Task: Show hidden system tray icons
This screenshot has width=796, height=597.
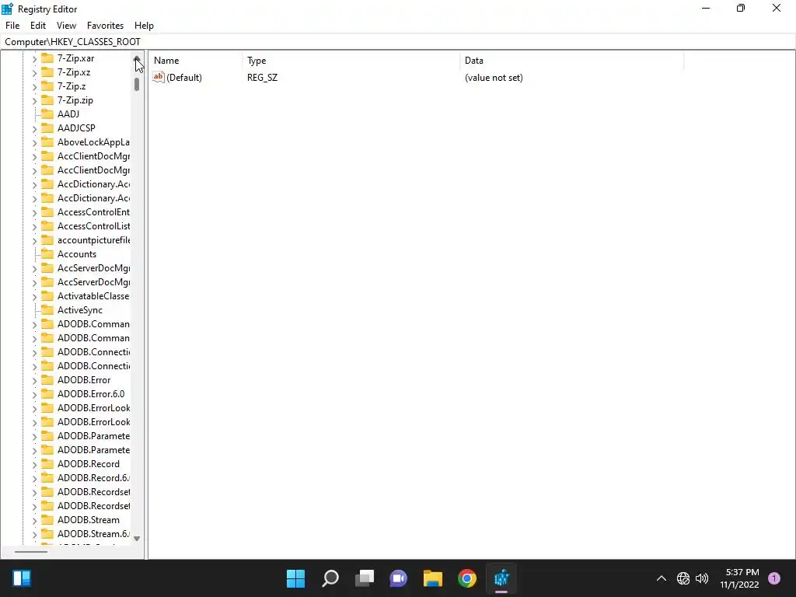Action: [x=662, y=578]
